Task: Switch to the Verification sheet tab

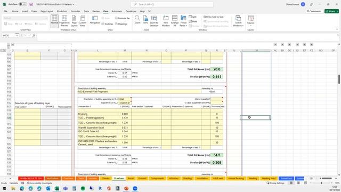Action: tap(52, 179)
